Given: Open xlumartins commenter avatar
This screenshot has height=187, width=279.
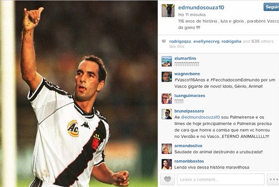Looking at the screenshot, I should coord(166,61).
